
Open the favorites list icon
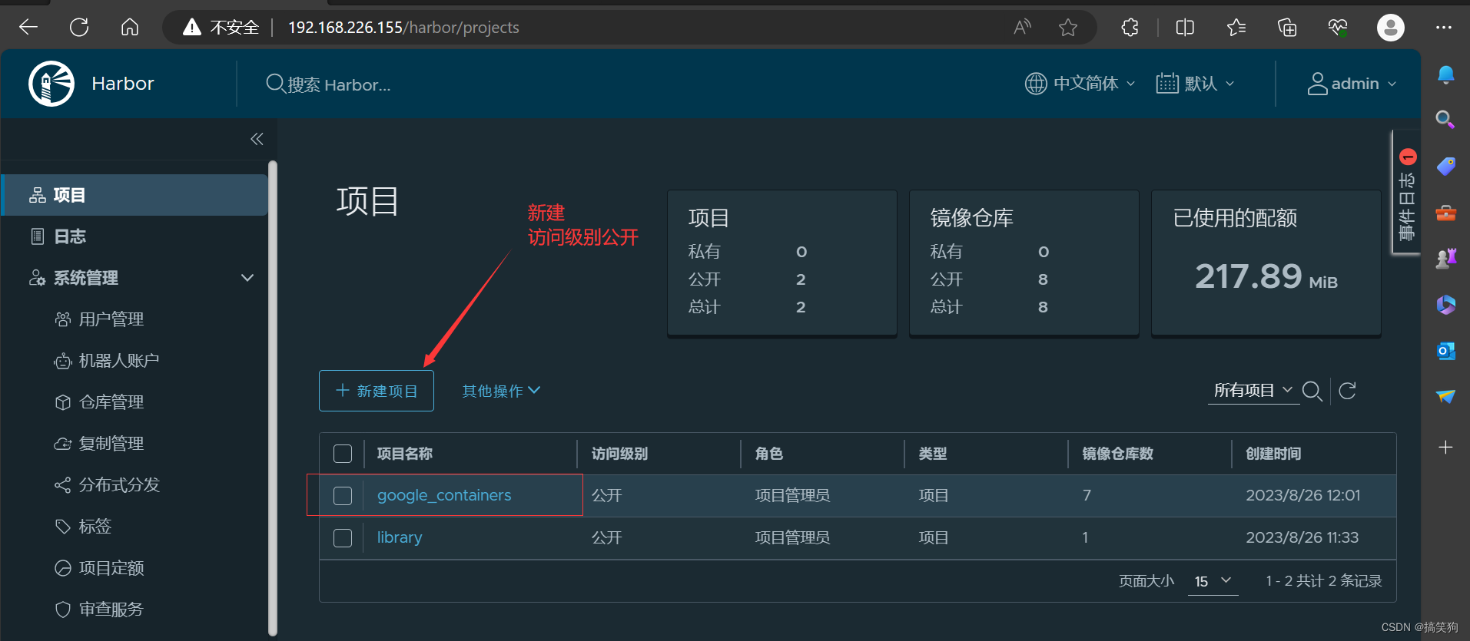click(1236, 28)
